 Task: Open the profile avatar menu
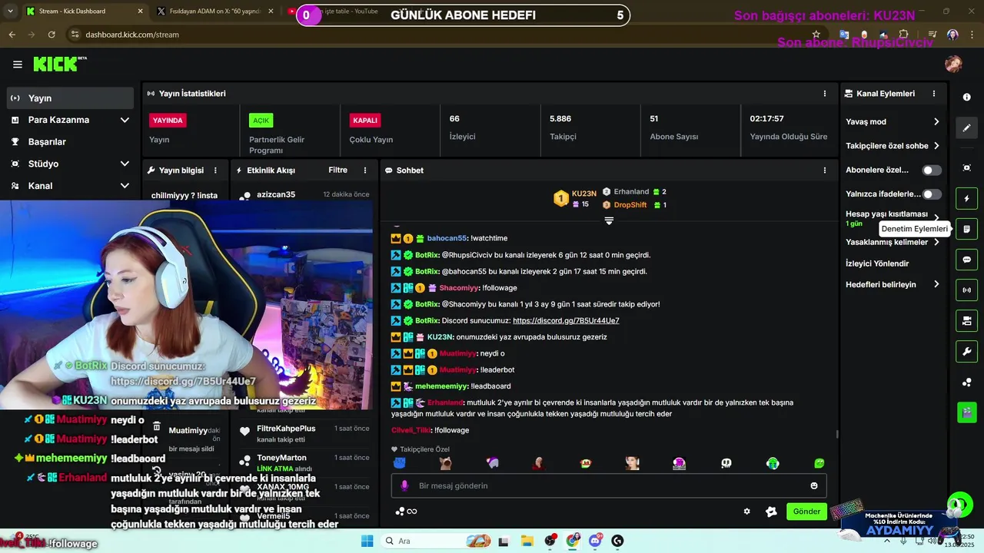(x=953, y=64)
